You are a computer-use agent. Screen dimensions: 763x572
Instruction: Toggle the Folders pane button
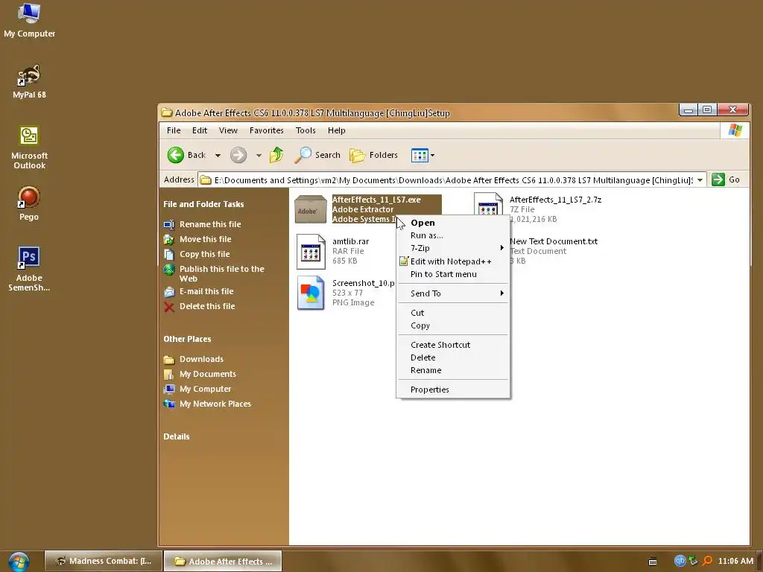(374, 155)
